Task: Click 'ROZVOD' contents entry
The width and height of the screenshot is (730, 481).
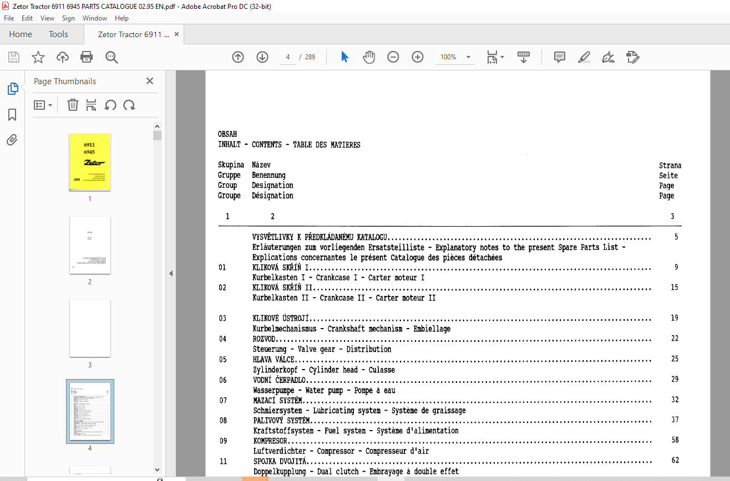Action: [x=264, y=339]
